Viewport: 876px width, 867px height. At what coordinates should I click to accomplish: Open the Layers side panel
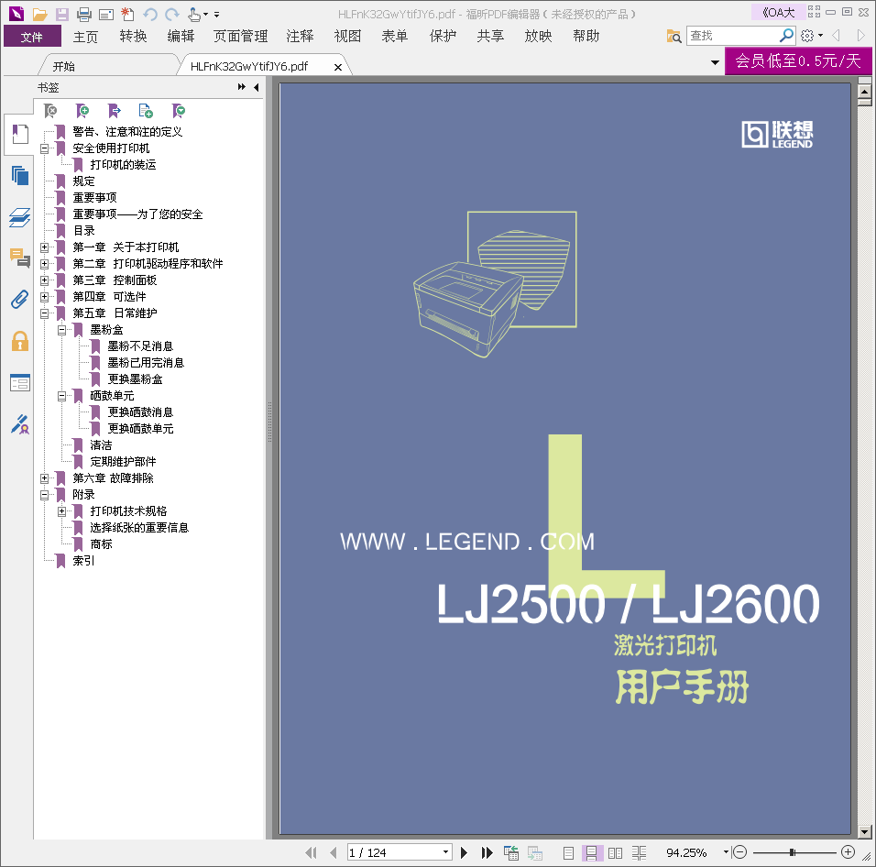pos(20,216)
